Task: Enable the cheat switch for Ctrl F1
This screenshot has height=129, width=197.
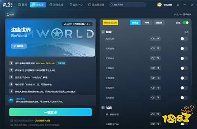Action: coord(184,39)
